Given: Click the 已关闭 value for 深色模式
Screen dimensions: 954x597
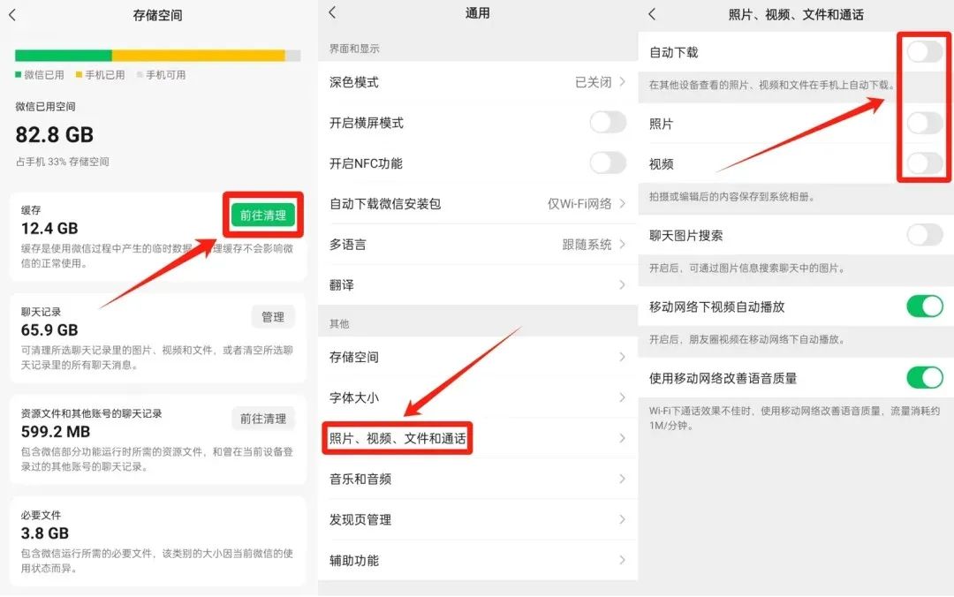Looking at the screenshot, I should pyautogui.click(x=594, y=81).
